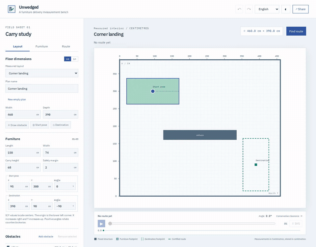
Task: Click the route play button
Action: [x=101, y=224]
